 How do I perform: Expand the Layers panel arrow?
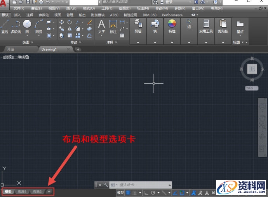tap(138, 42)
